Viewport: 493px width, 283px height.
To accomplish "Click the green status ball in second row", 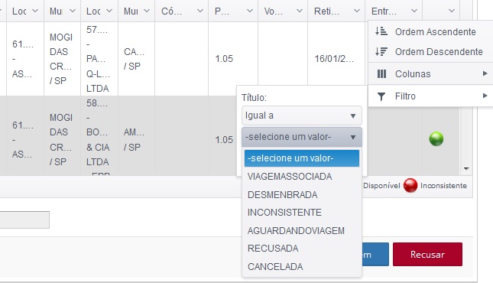I will tap(436, 139).
